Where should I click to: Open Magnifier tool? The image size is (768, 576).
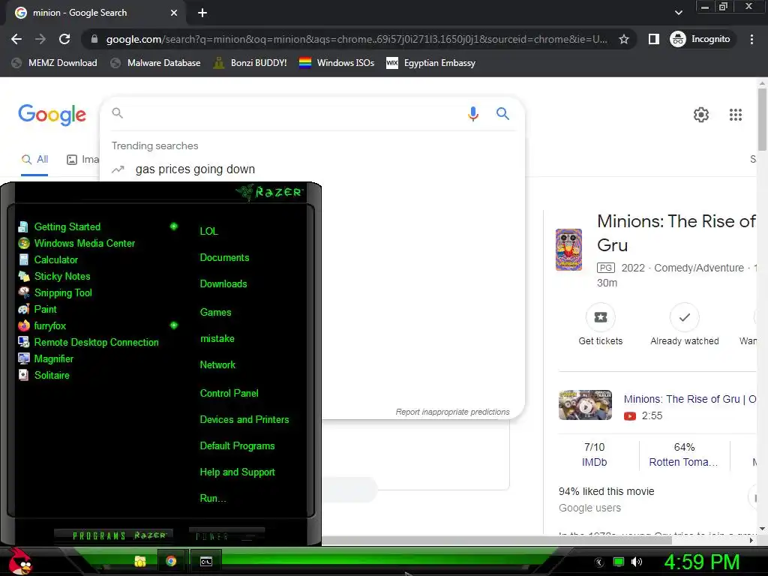point(46,358)
